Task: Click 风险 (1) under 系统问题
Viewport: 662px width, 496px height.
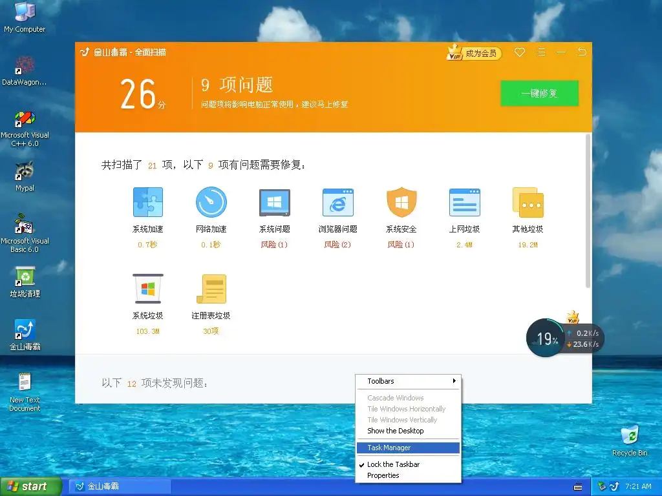Action: pos(274,245)
